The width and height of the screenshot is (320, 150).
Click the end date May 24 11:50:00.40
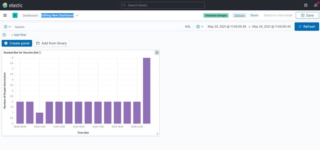coord(272,27)
